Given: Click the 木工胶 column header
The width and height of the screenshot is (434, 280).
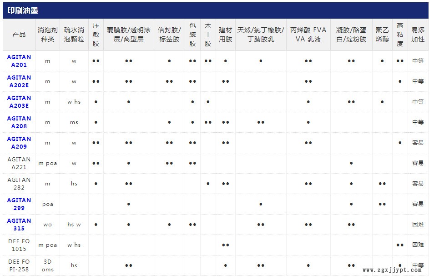Looking at the screenshot, I should [208, 35].
